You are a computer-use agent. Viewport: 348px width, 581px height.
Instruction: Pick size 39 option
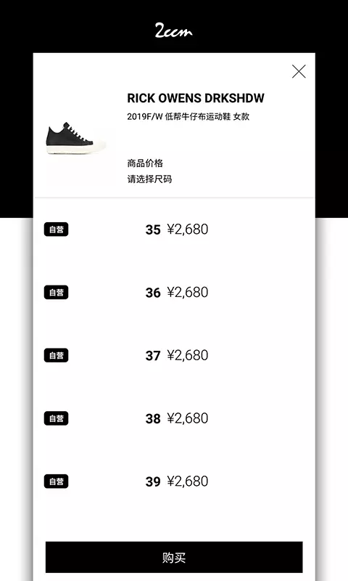point(174,482)
